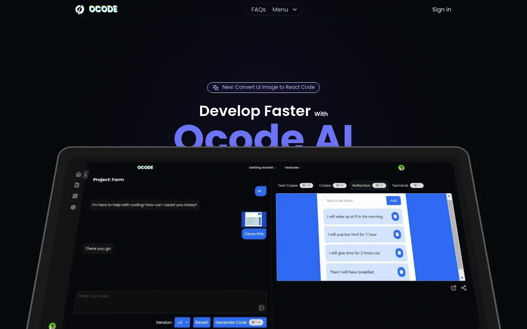Click the share icon below preview
Image resolution: width=527 pixels, height=329 pixels.
click(464, 288)
